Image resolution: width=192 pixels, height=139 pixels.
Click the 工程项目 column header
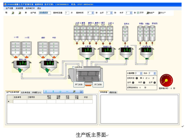coord(37,97)
